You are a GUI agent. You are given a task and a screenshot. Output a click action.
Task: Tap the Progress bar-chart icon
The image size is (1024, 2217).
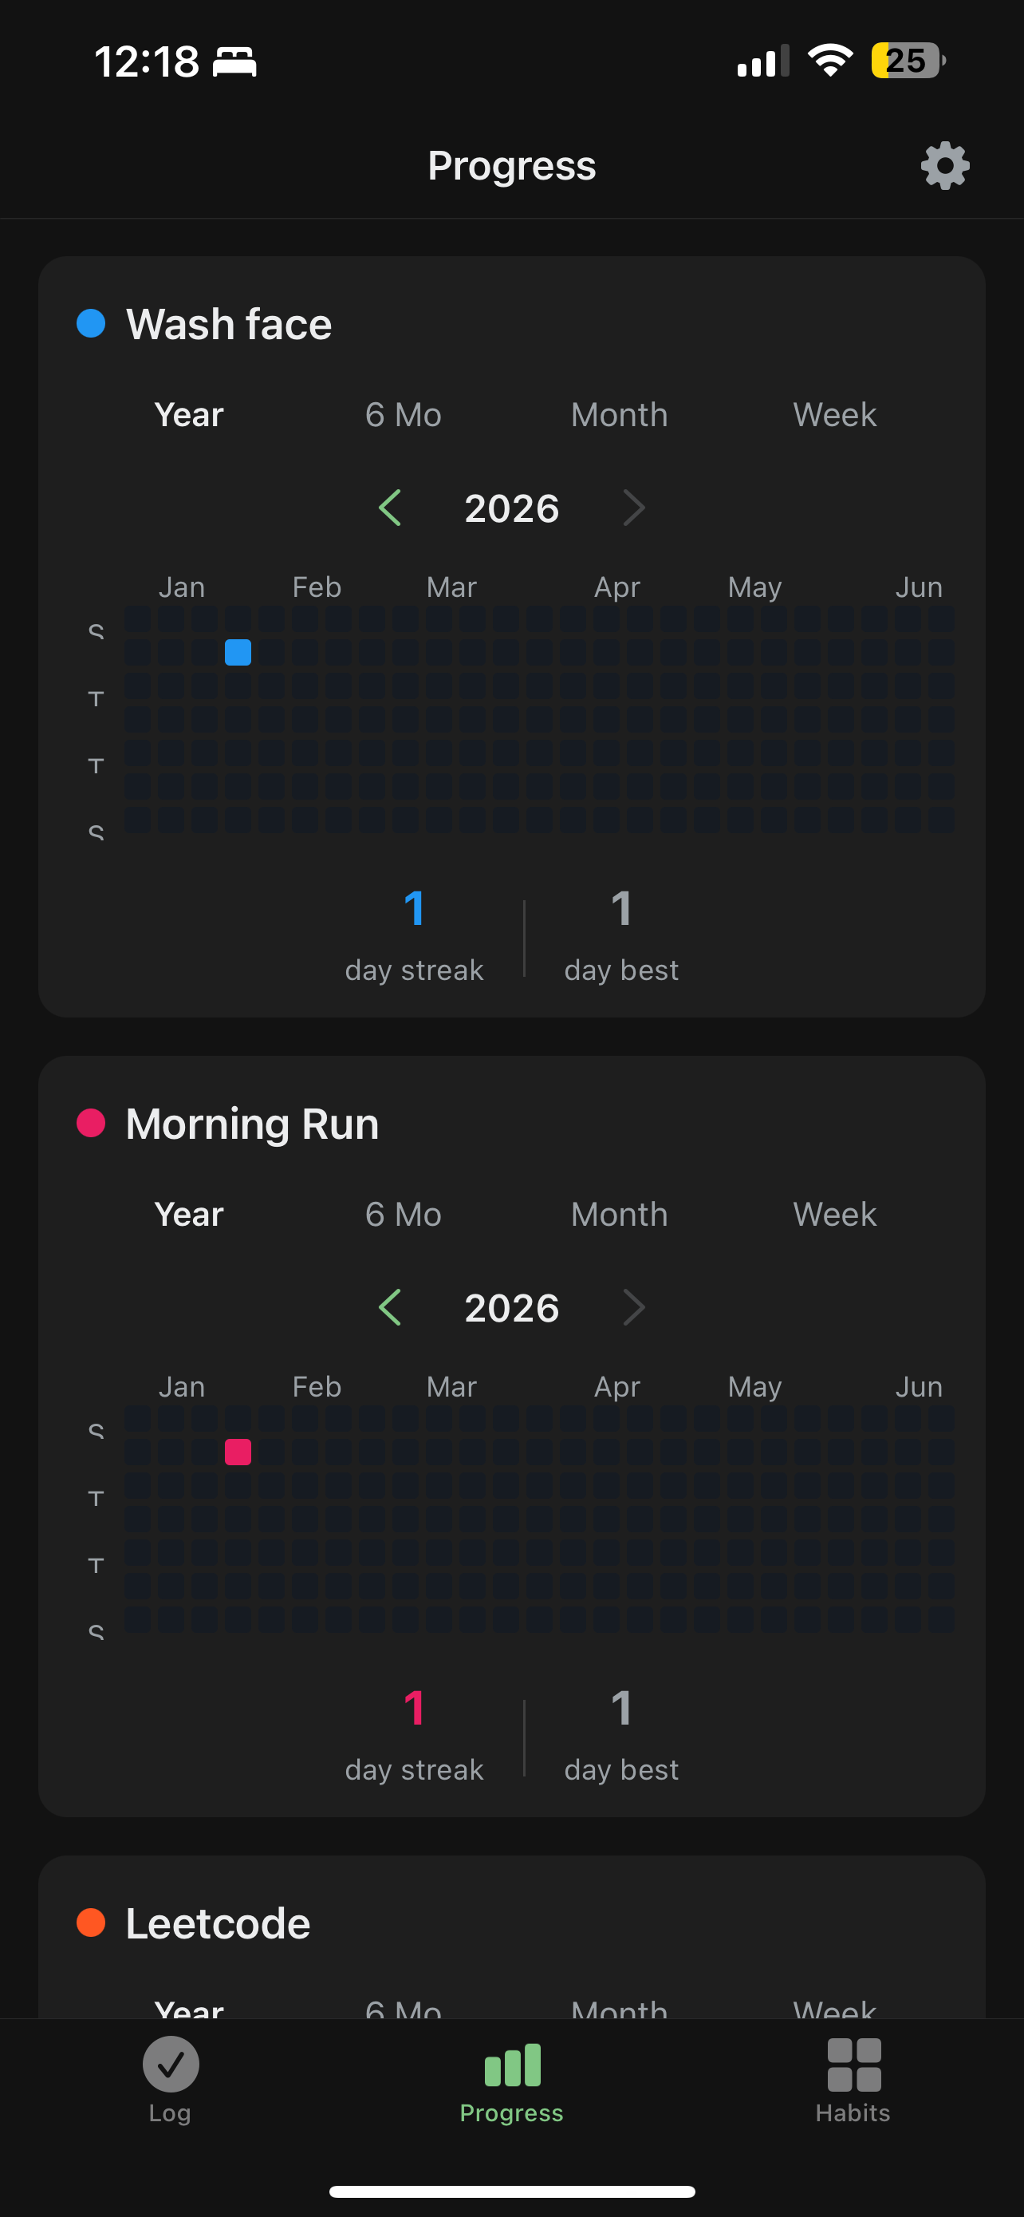(x=513, y=2064)
